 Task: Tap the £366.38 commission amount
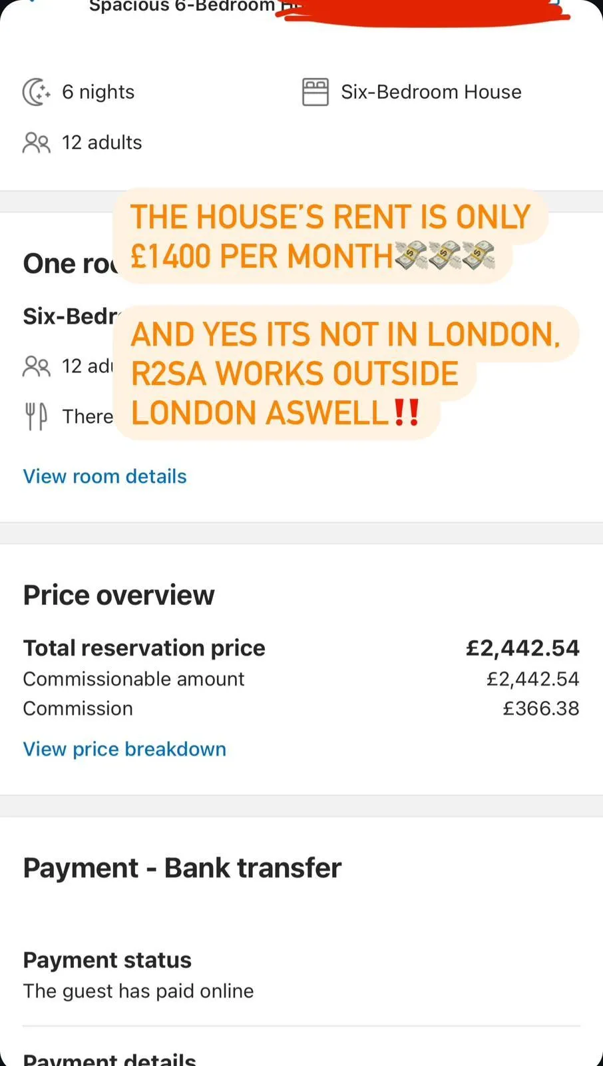pos(540,708)
